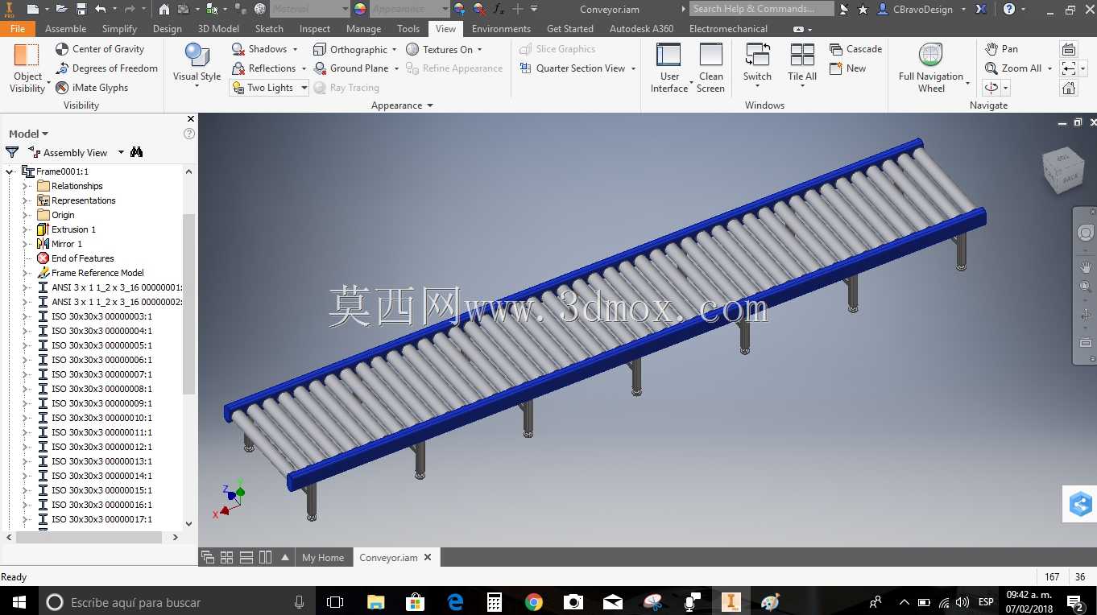Open the Shadows dropdown arrow
The image size is (1097, 615).
click(295, 49)
